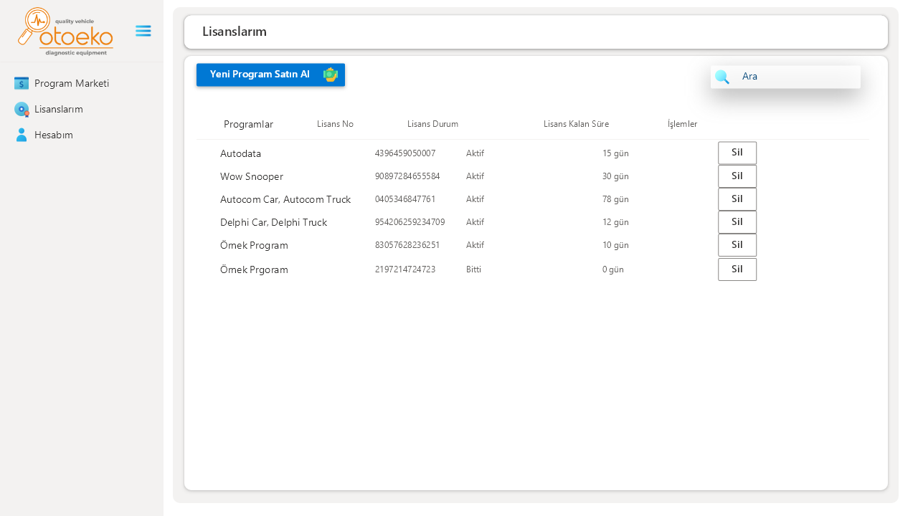Click the 78 gün remaining time
Viewport: 918px width, 516px height.
click(615, 199)
